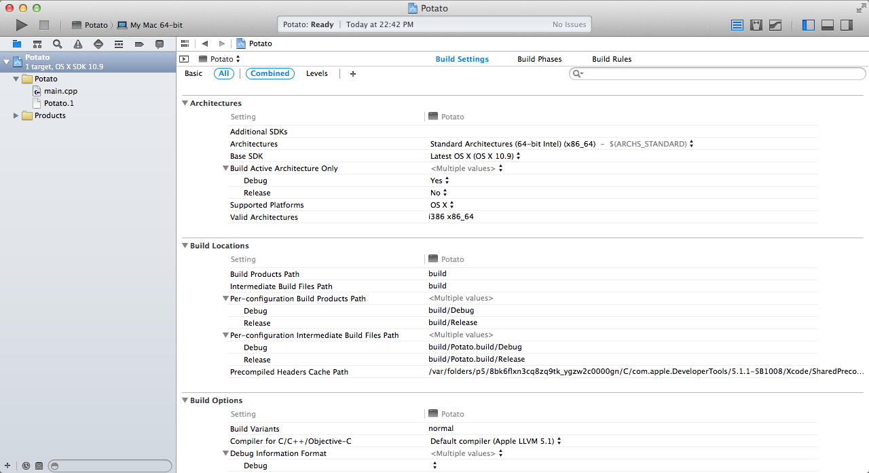
Task: Select the Potato scheme in toolbar
Action: click(90, 25)
